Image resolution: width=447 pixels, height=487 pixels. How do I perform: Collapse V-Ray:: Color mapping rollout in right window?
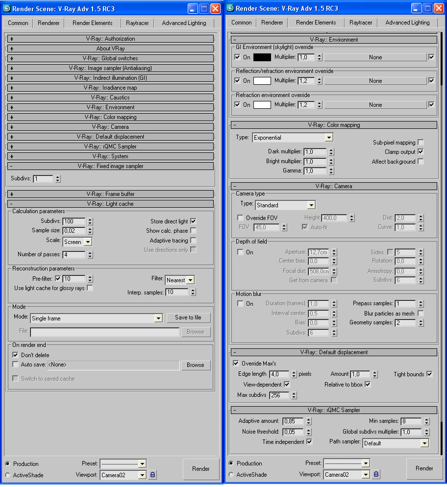click(x=334, y=125)
